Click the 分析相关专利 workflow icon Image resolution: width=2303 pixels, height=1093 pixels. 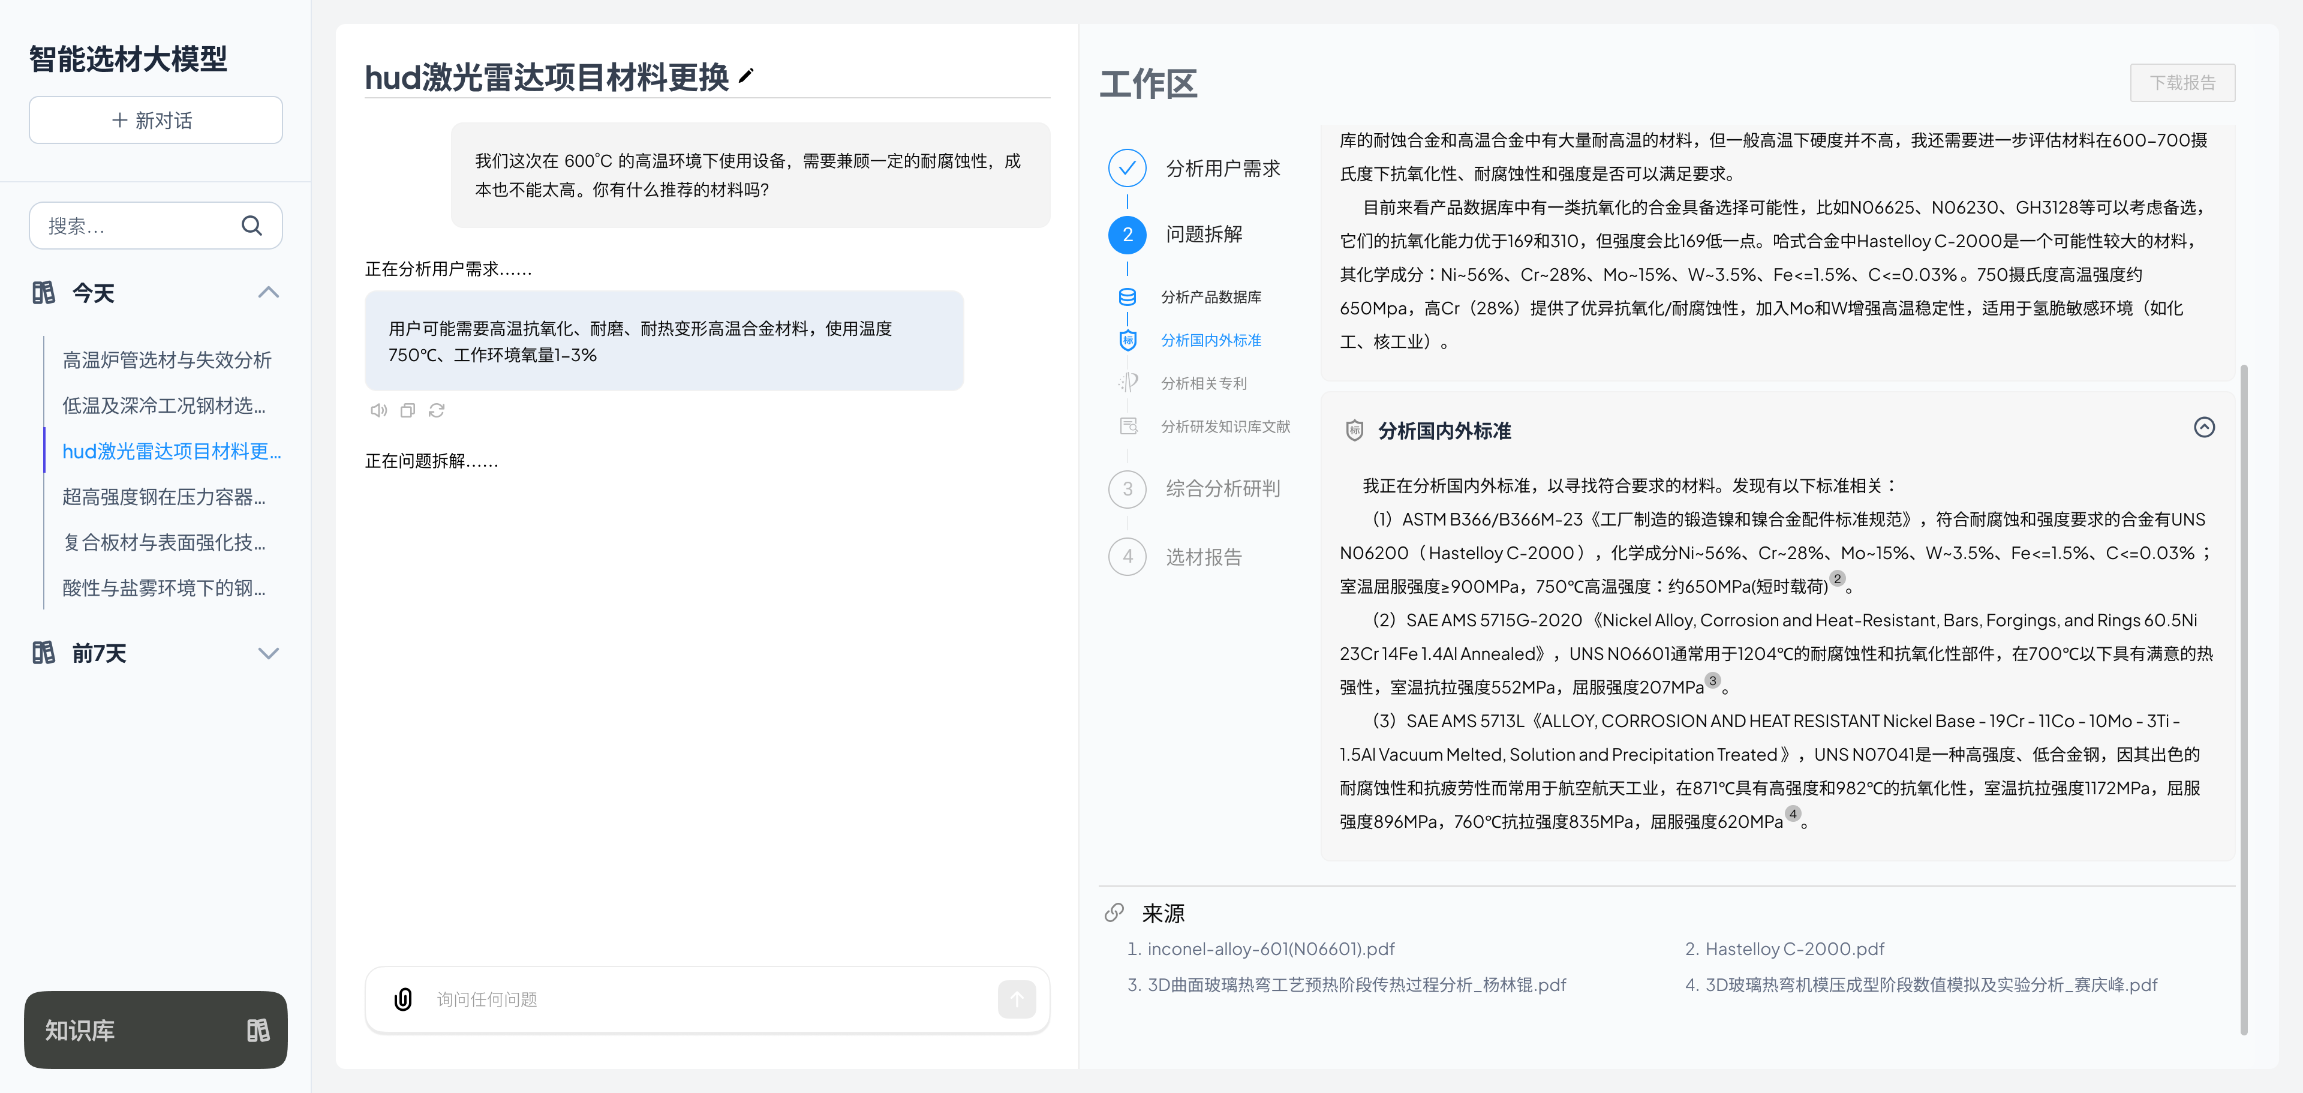(x=1128, y=383)
